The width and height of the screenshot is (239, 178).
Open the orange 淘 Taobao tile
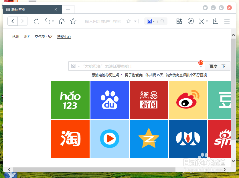pos(70,139)
